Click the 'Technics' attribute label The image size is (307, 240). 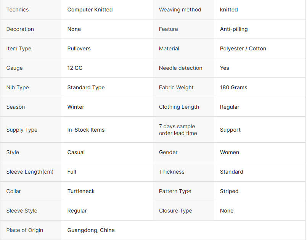18,10
